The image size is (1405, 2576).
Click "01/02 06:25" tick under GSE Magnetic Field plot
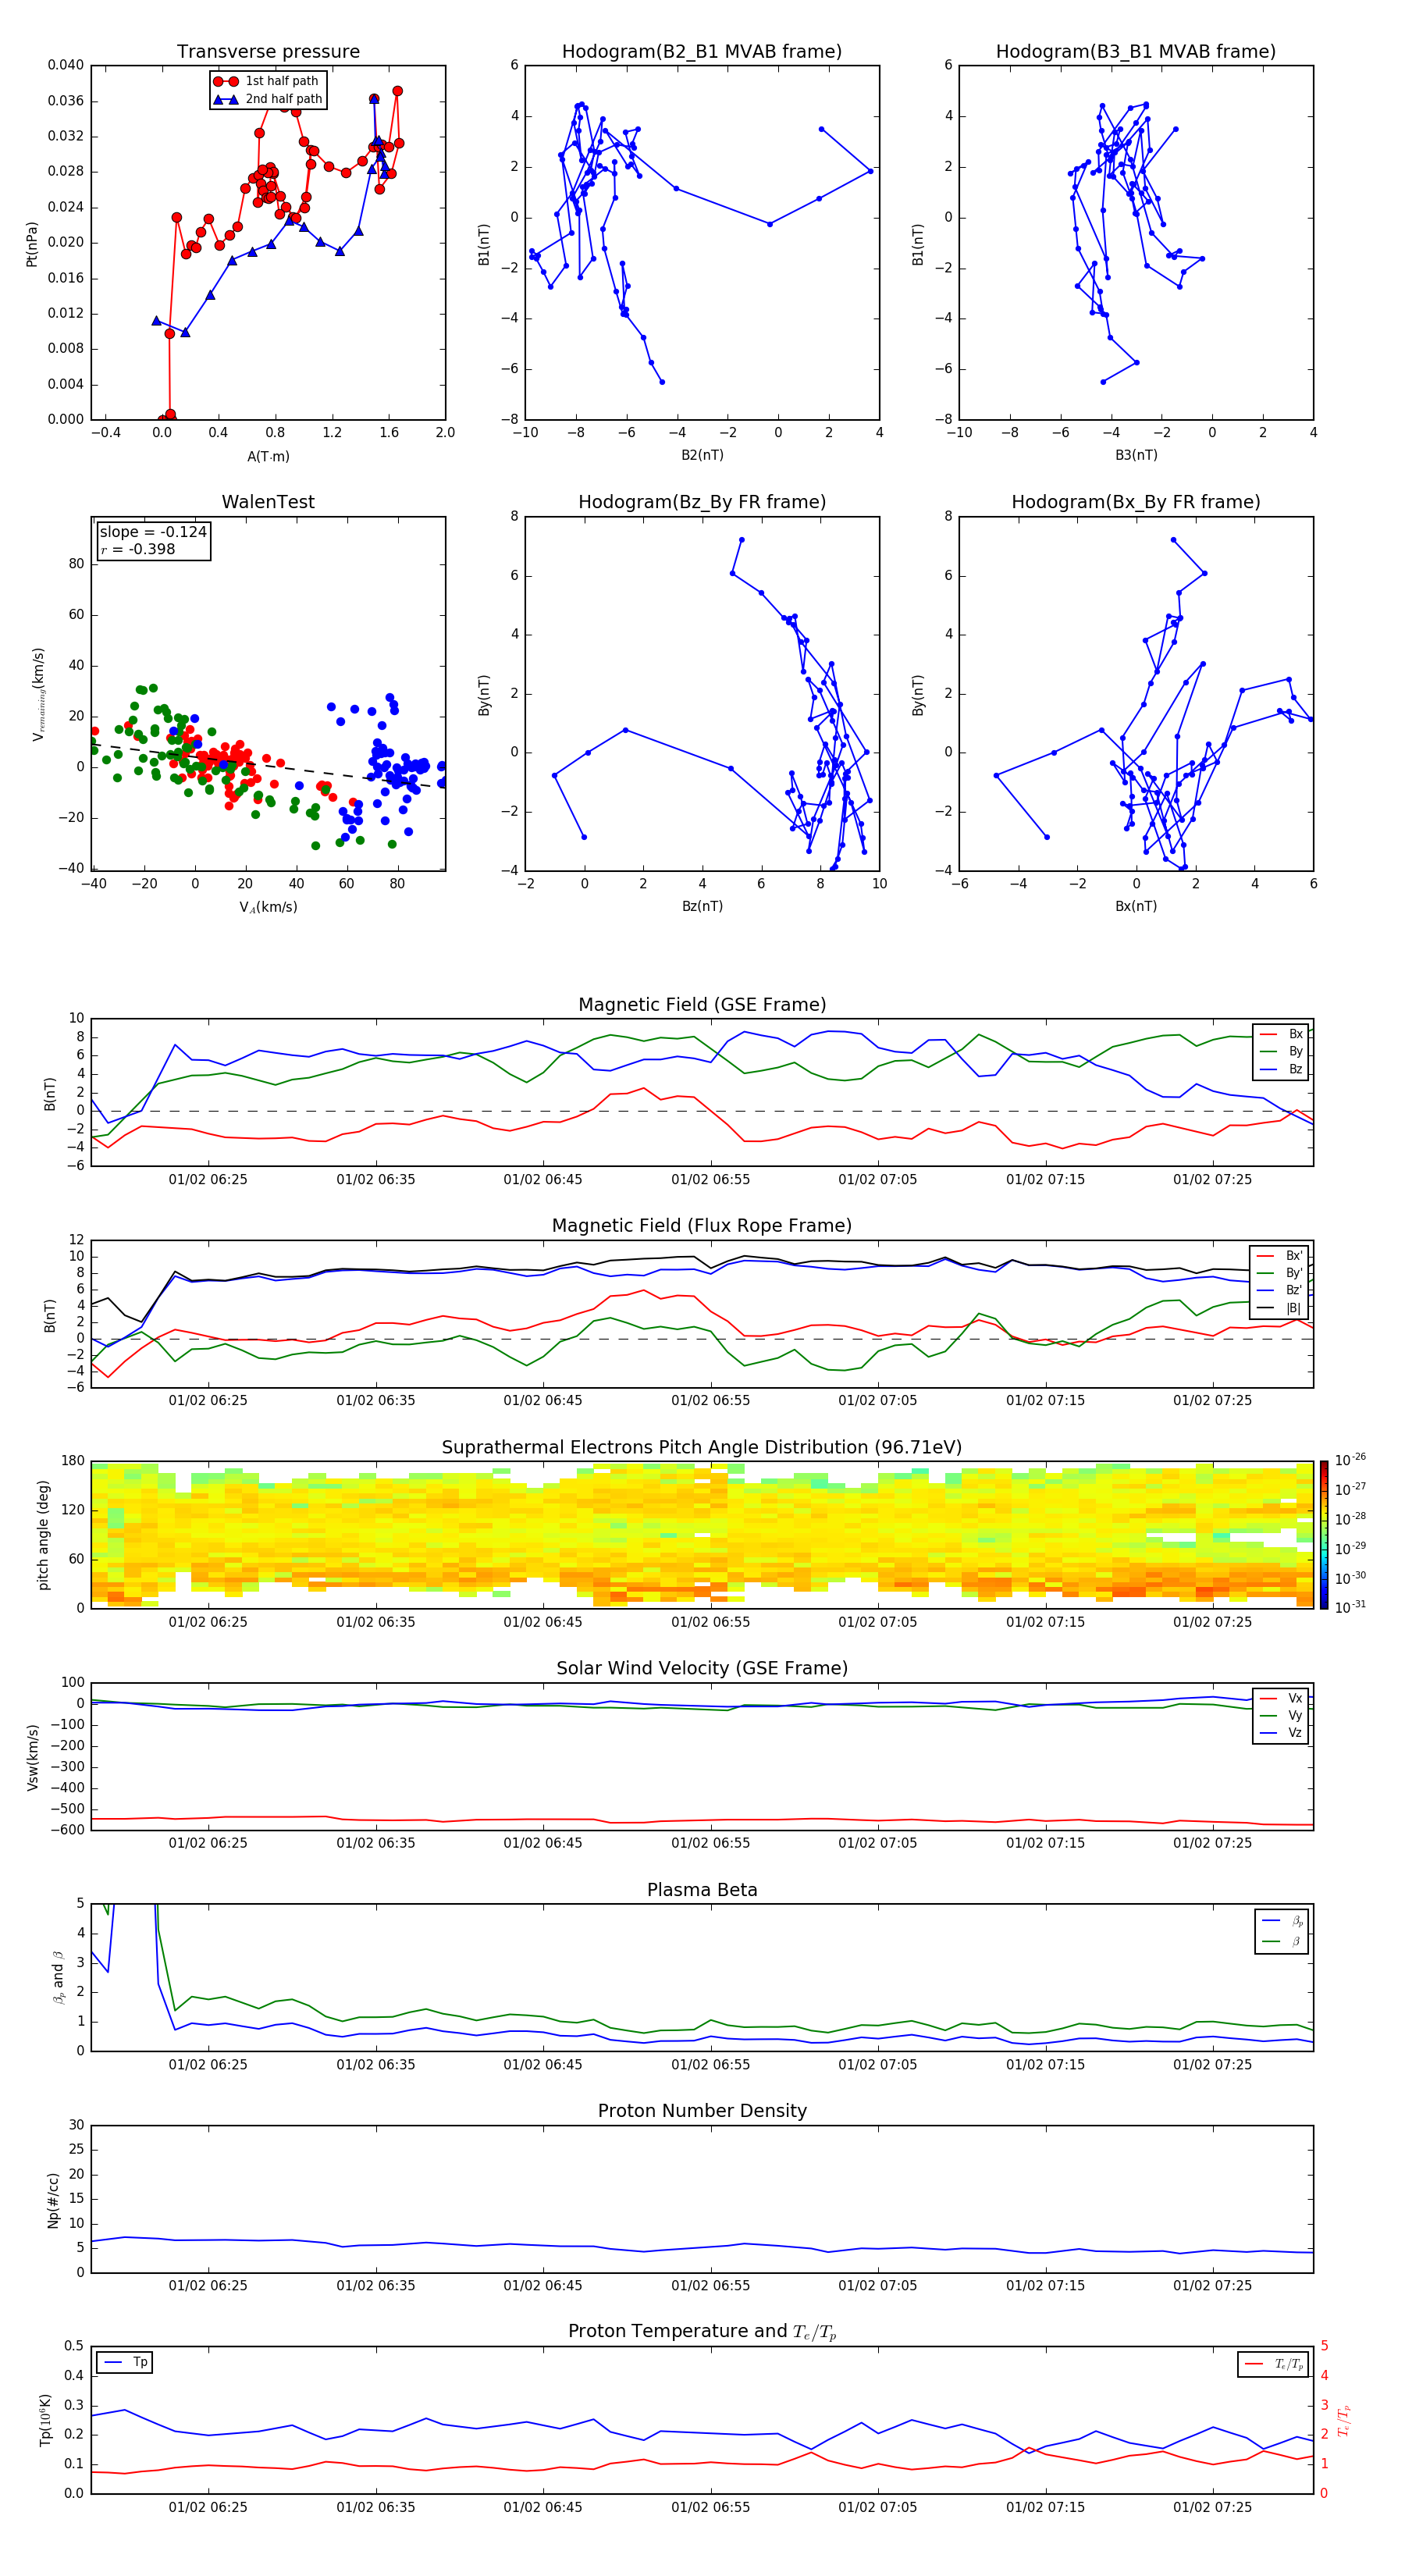point(208,1179)
